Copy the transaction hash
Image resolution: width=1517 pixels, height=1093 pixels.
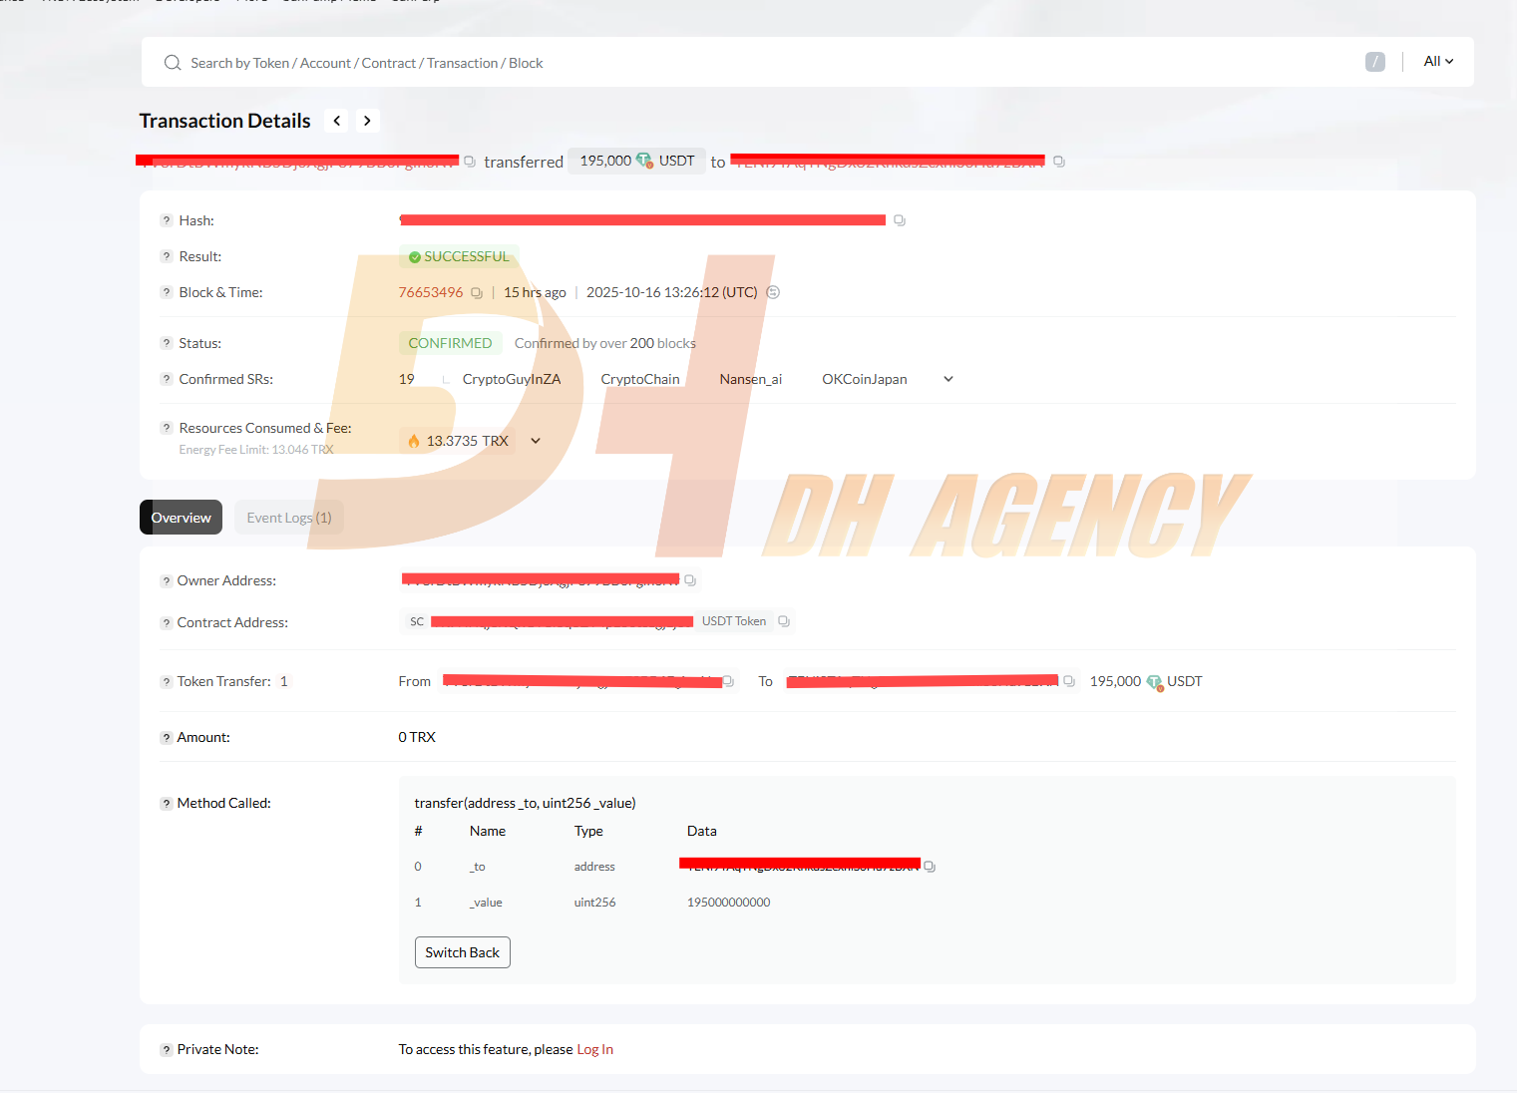pos(900,220)
